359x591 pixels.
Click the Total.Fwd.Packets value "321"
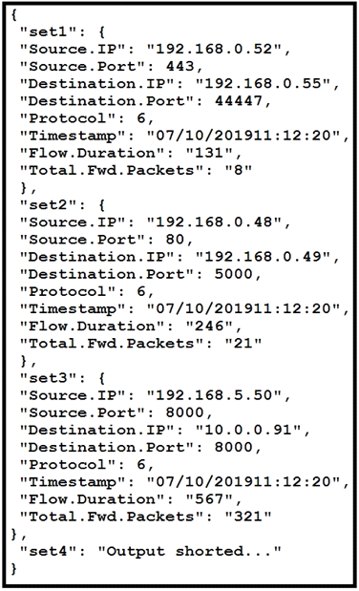coord(248,517)
